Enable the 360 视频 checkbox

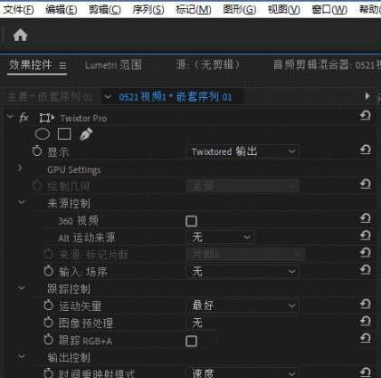tap(191, 221)
